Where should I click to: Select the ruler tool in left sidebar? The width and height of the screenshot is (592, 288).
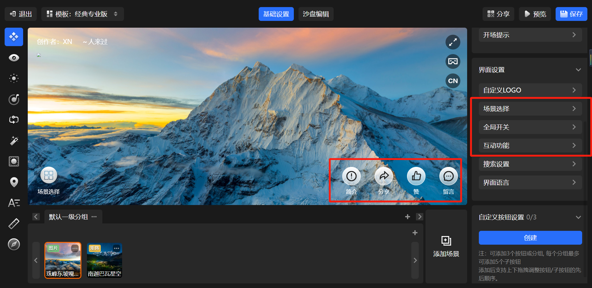(14, 223)
